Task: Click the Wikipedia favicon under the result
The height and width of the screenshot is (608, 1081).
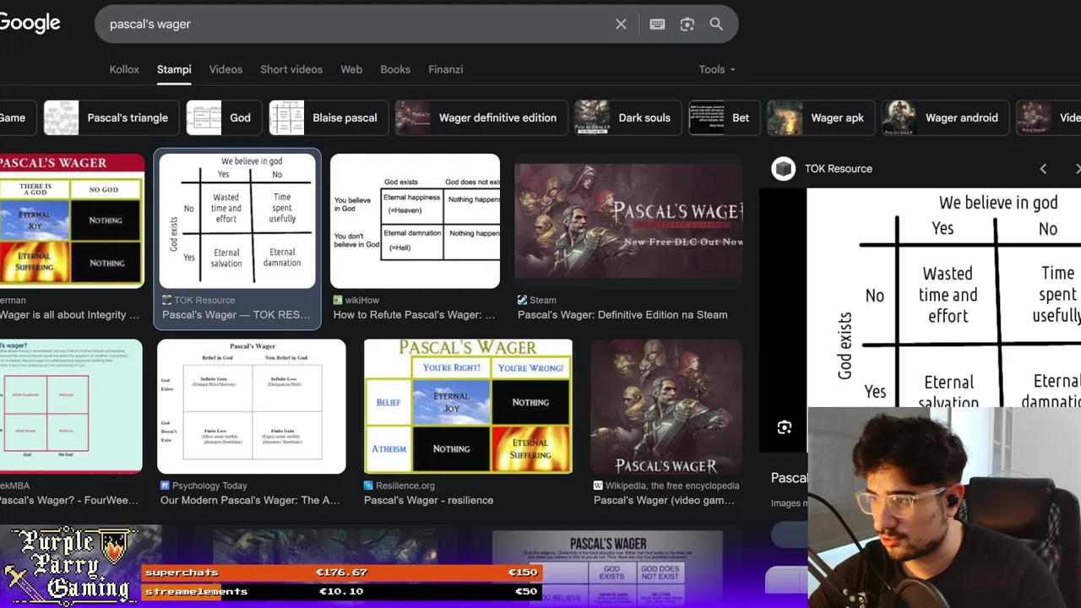Action: (598, 486)
